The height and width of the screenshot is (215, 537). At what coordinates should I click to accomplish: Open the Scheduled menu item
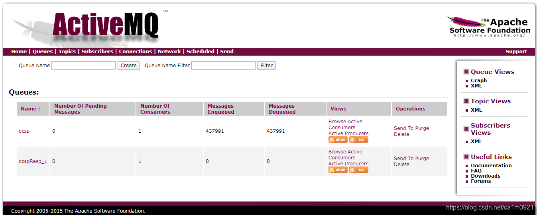click(x=201, y=52)
